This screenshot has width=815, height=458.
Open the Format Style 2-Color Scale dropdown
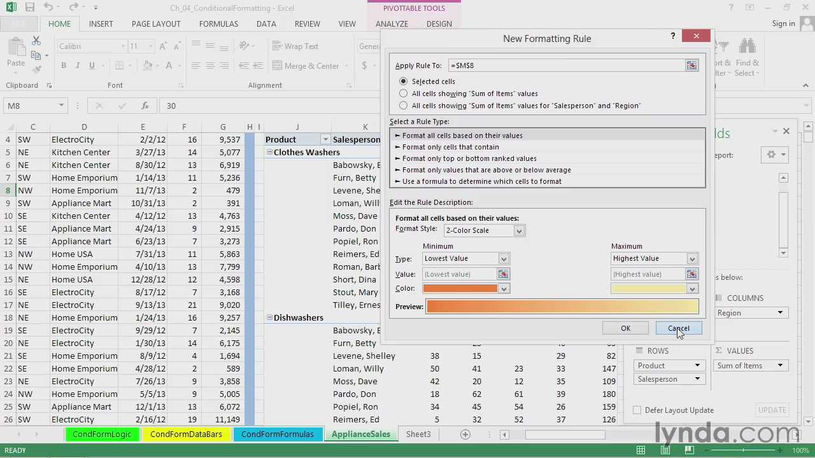[x=519, y=230]
